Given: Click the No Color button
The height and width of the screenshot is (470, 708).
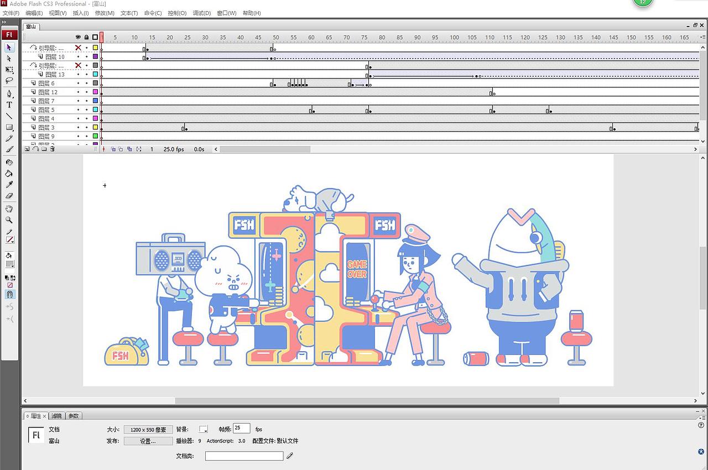Looking at the screenshot, I should (x=10, y=285).
